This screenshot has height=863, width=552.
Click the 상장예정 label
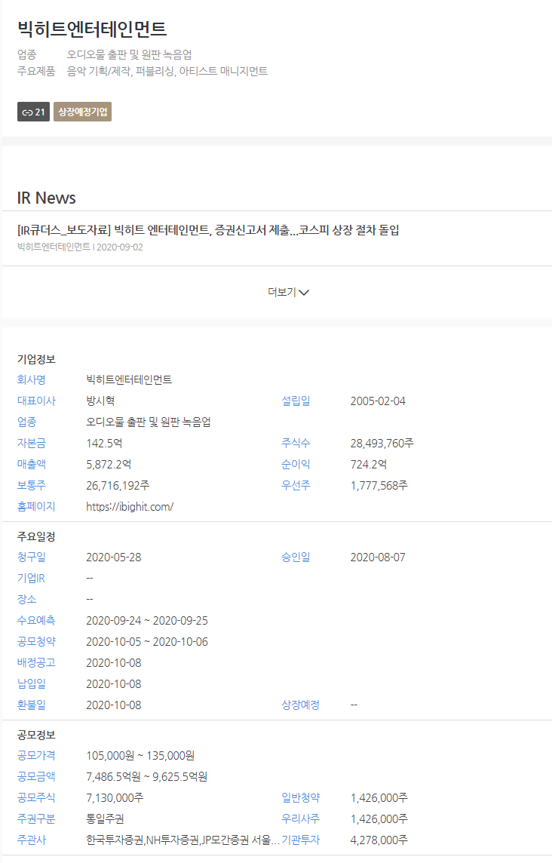[x=300, y=705]
